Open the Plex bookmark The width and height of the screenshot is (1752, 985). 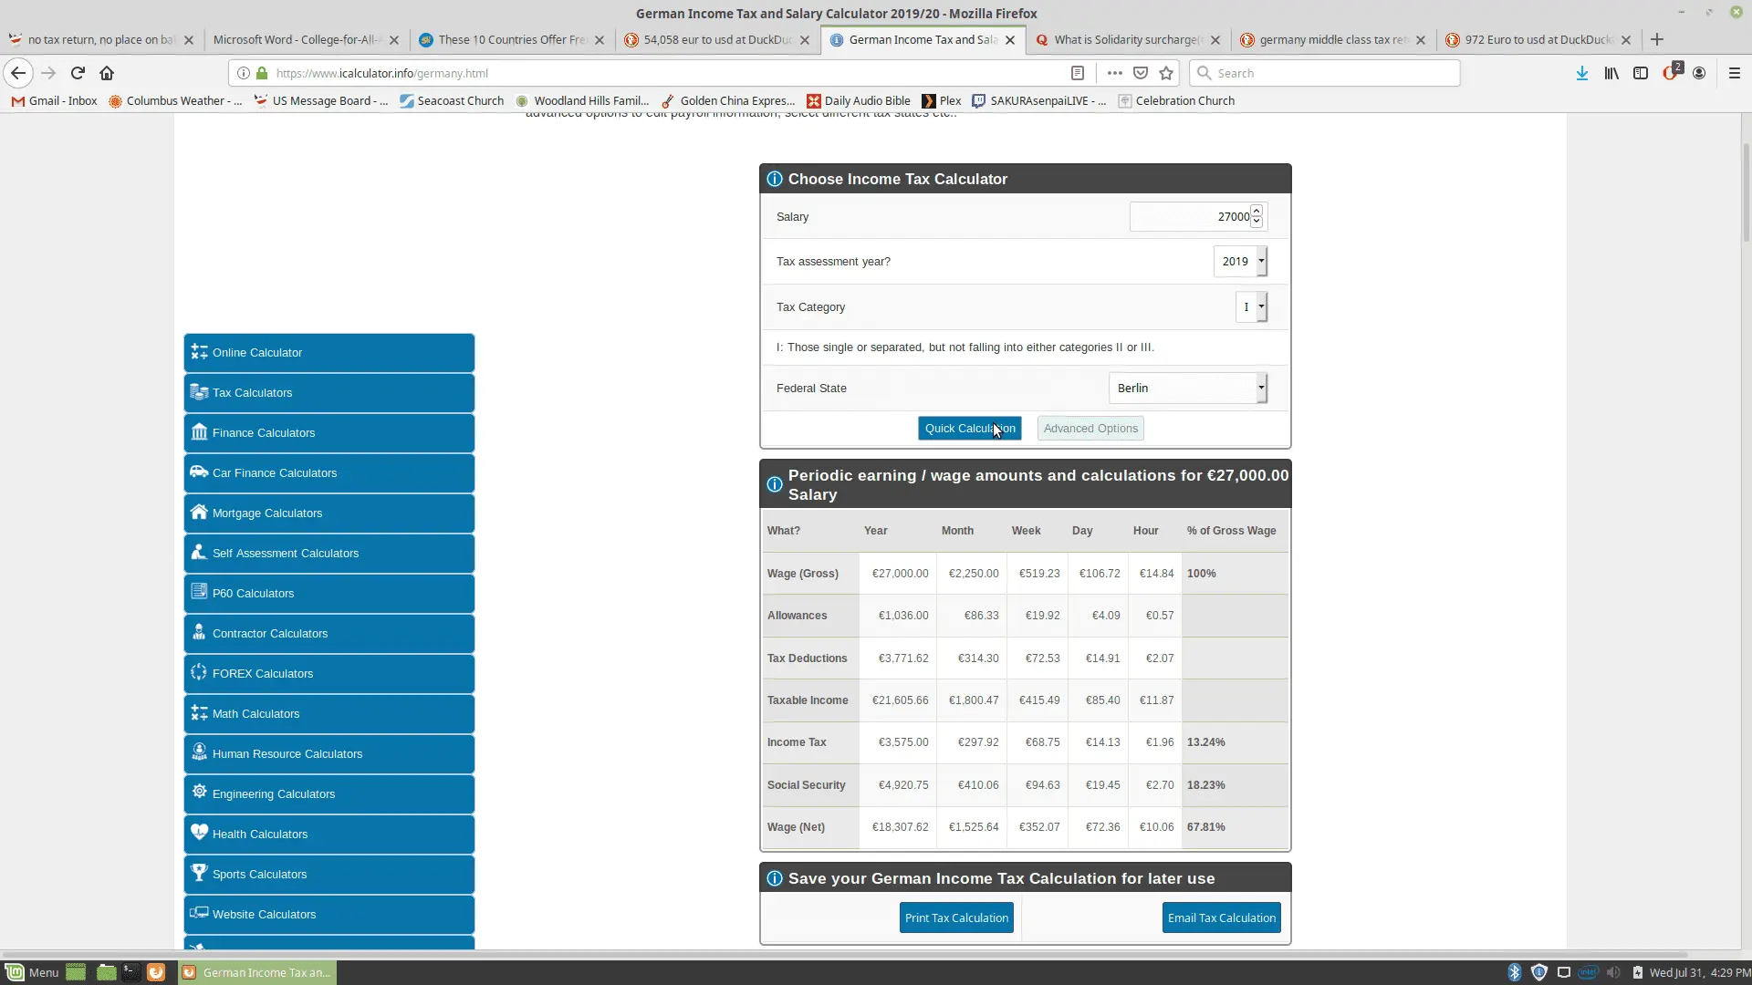[941, 100]
